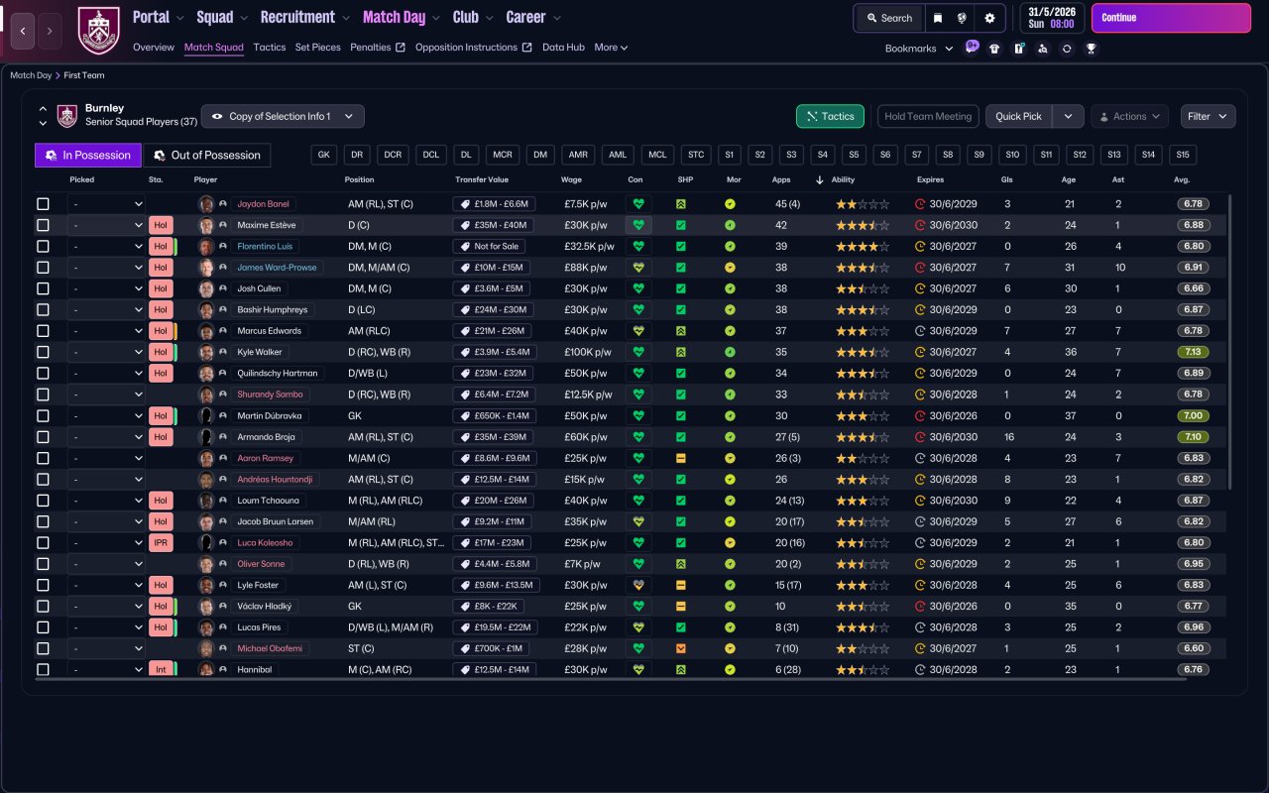Viewport: 1269px width, 793px height.
Task: Click the Quick Pick button
Action: click(1018, 116)
